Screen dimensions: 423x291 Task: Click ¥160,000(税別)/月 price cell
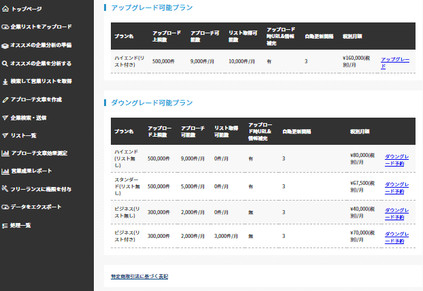(356, 61)
